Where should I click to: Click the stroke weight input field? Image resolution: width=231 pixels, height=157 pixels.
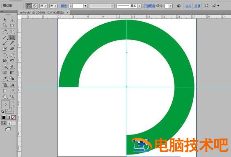pos(78,6)
